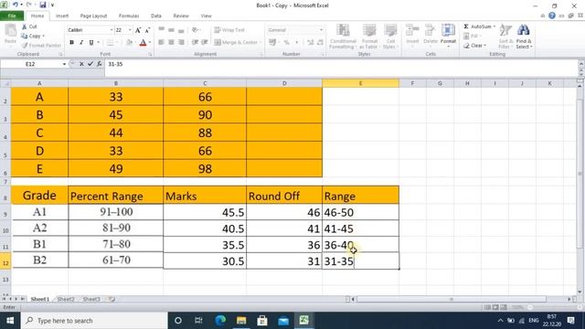The width and height of the screenshot is (585, 329).
Task: Click the Windows Start button
Action: pos(10,321)
